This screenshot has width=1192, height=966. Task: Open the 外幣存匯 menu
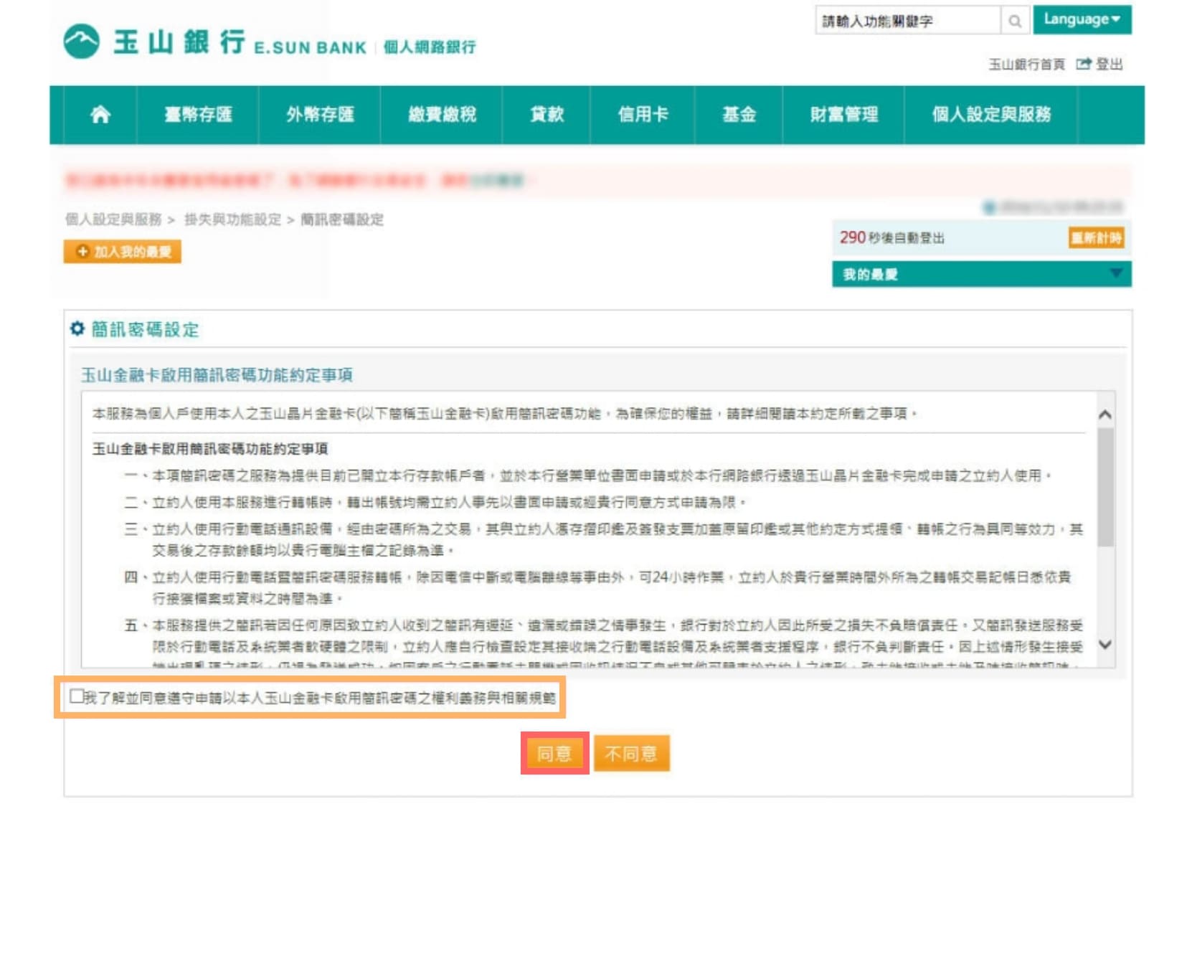click(320, 115)
